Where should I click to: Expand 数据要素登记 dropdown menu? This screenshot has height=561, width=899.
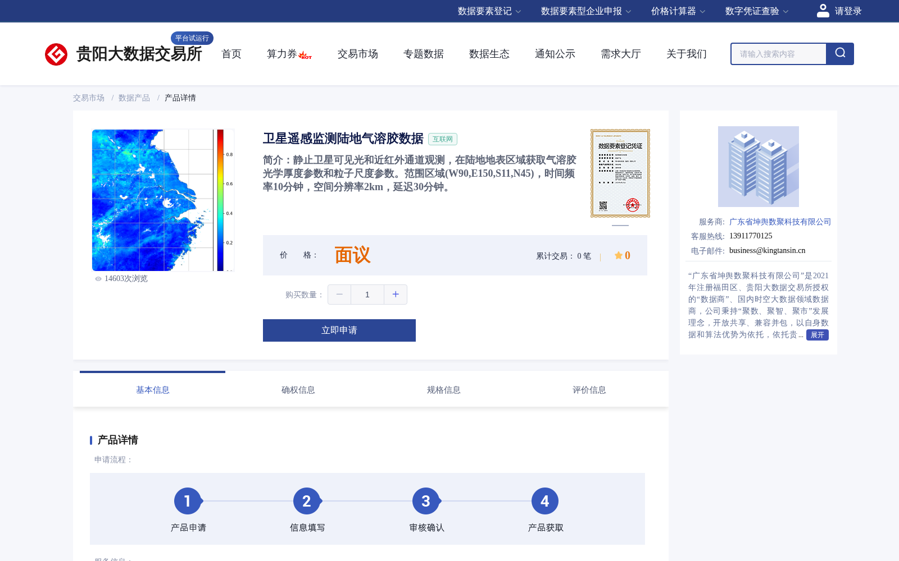point(489,11)
